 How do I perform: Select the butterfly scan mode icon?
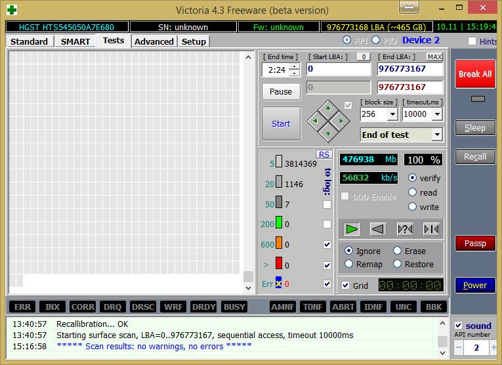[431, 229]
